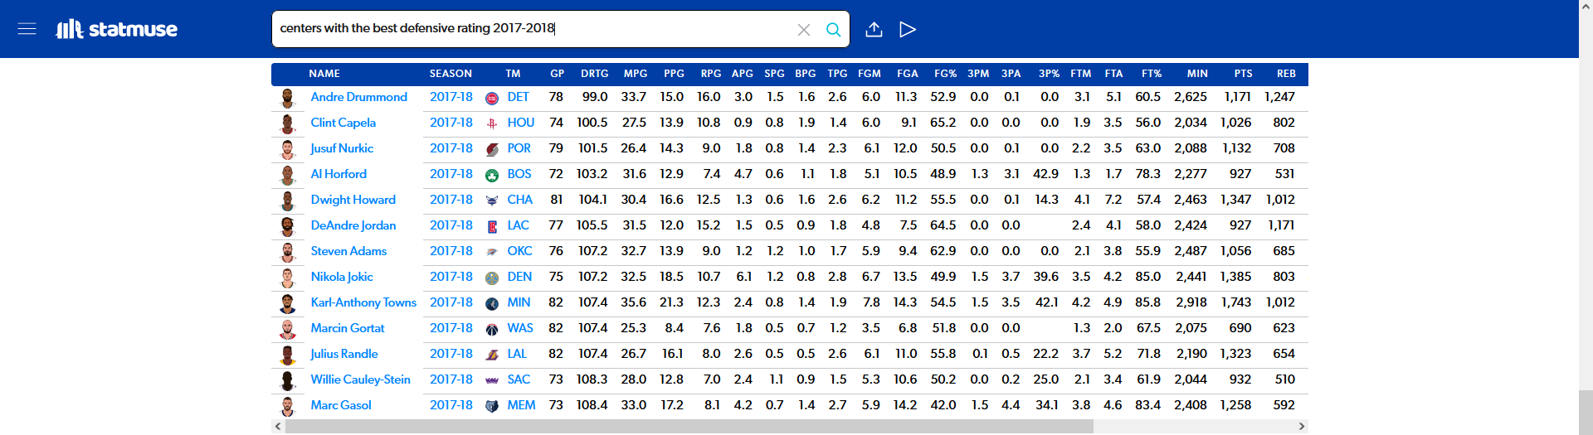Click the MEM team abbreviation link
The width and height of the screenshot is (1593, 435).
521,405
